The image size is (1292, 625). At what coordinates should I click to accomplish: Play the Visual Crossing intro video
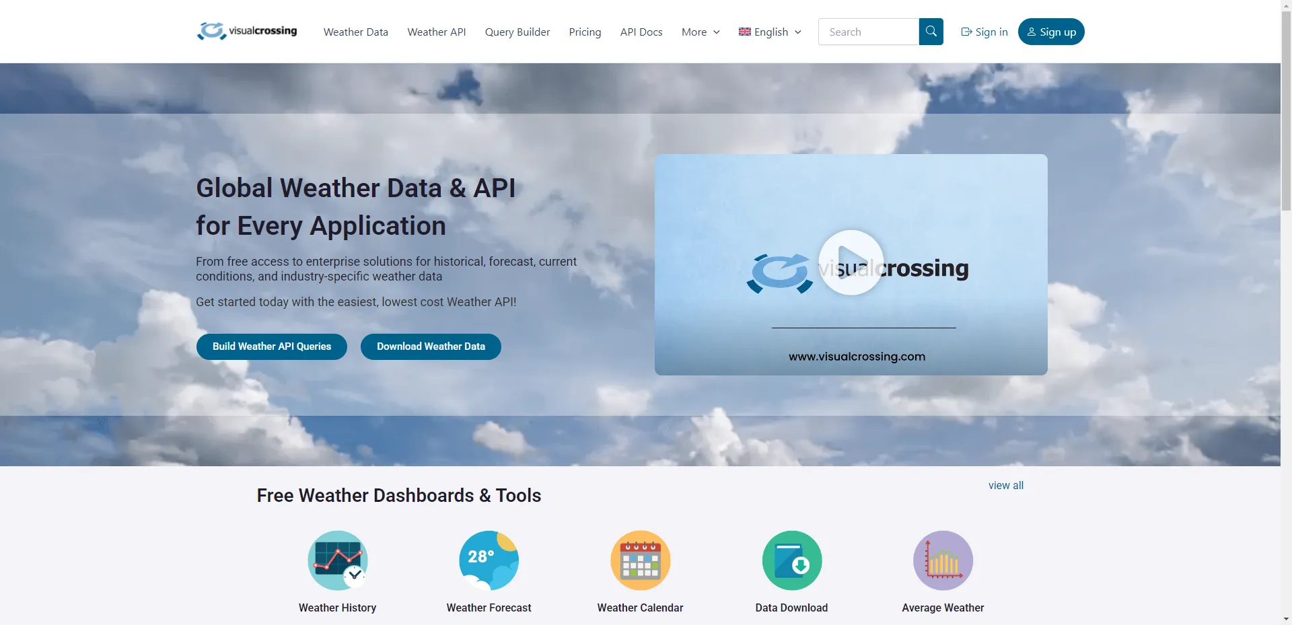pyautogui.click(x=851, y=263)
